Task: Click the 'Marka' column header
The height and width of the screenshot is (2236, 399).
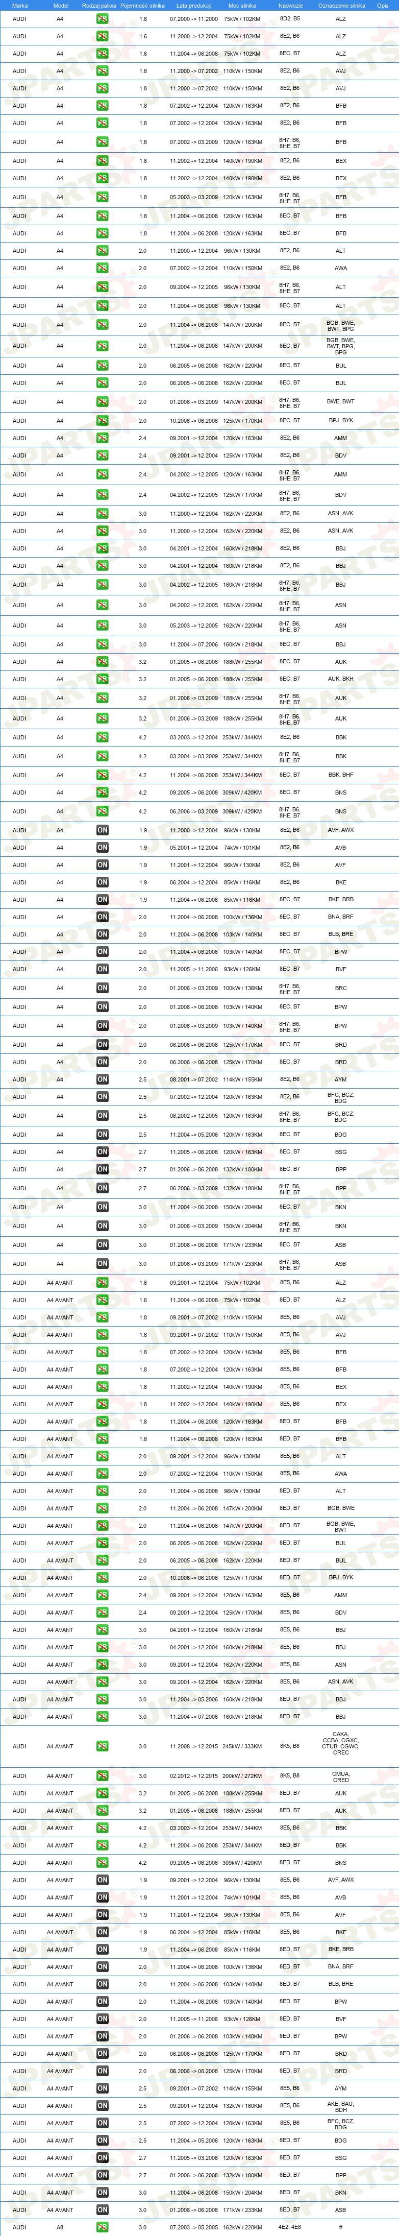Action: [19, 5]
